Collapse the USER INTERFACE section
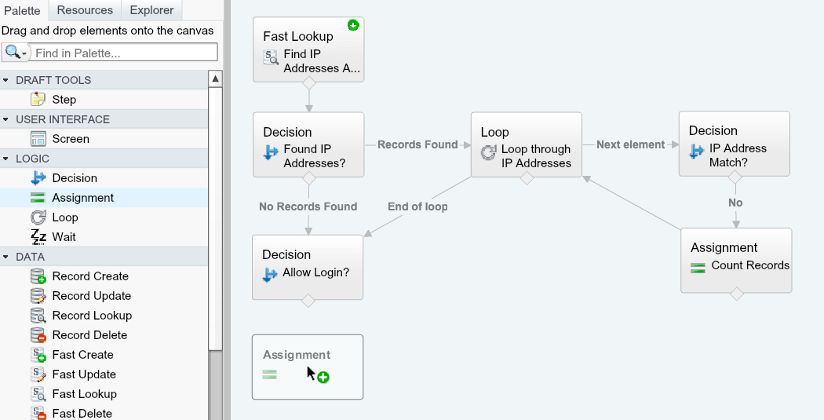 click(x=6, y=119)
